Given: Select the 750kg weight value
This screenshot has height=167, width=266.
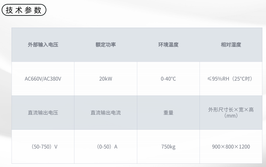Looking at the screenshot, I should click(x=168, y=147).
